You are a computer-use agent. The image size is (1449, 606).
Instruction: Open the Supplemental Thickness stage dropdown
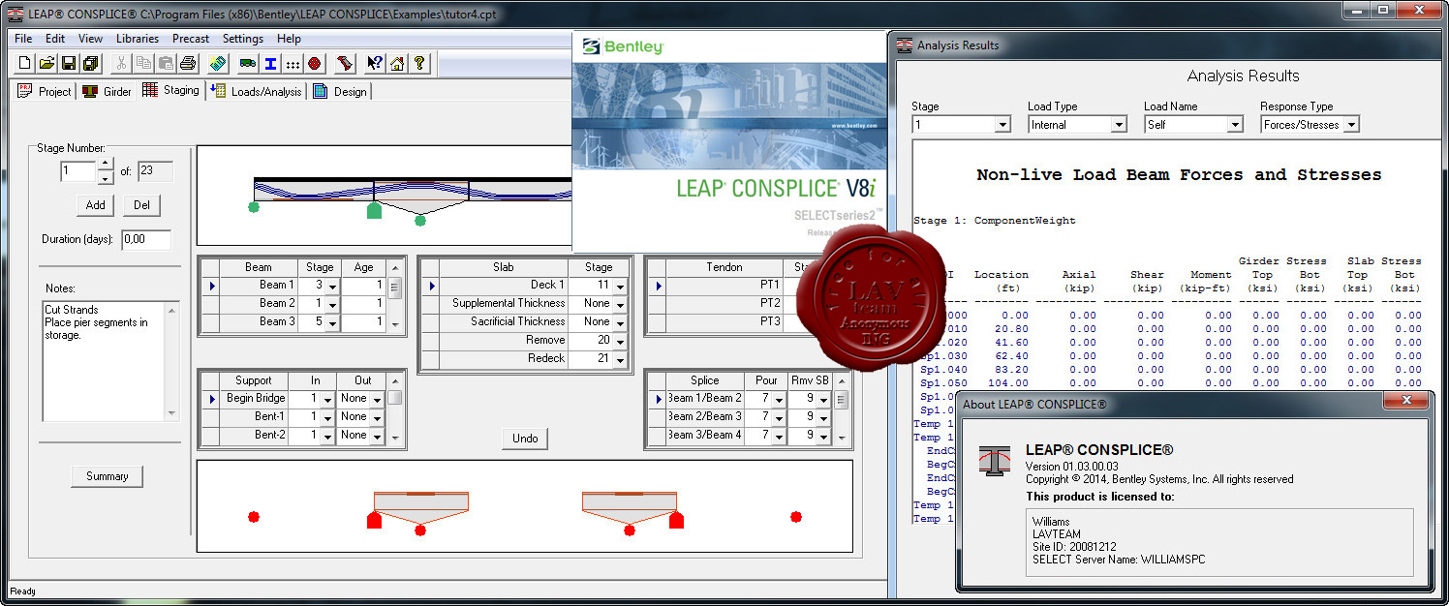(621, 304)
